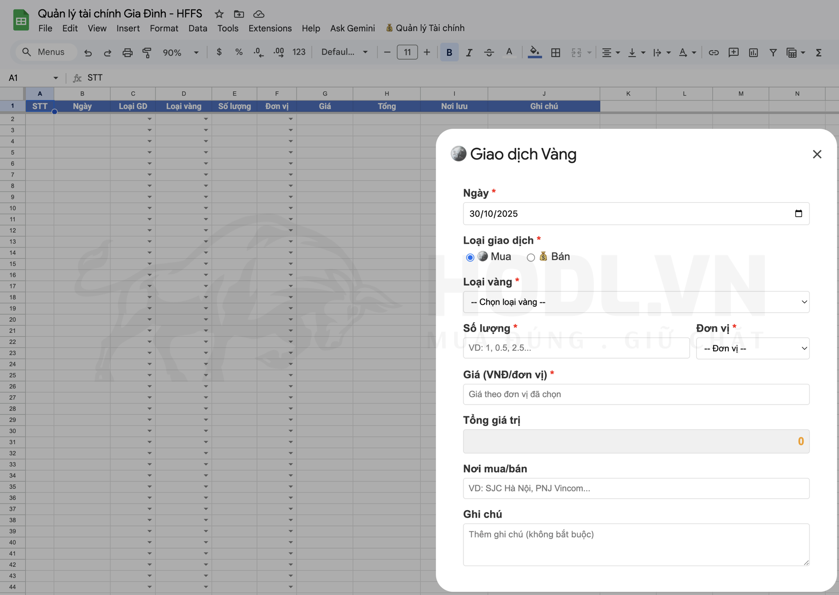Image resolution: width=839 pixels, height=595 pixels.
Task: Format selection as percent
Action: click(239, 52)
